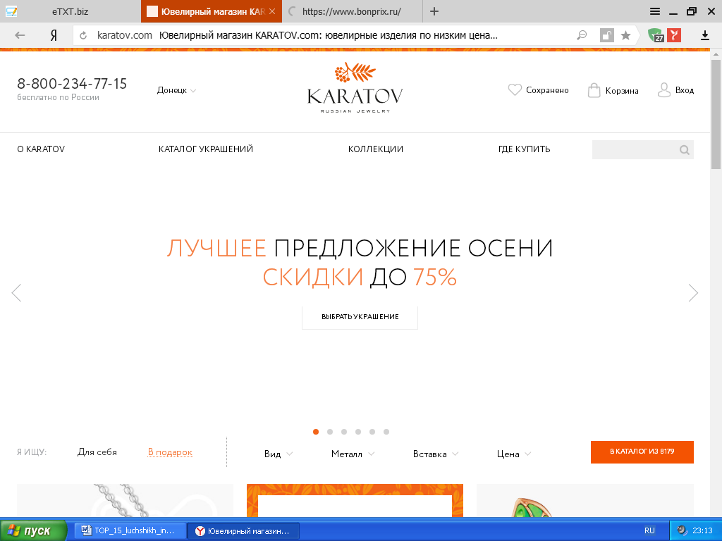Switch to TOP_15_luchshikh Word taskbar item

pos(130,530)
